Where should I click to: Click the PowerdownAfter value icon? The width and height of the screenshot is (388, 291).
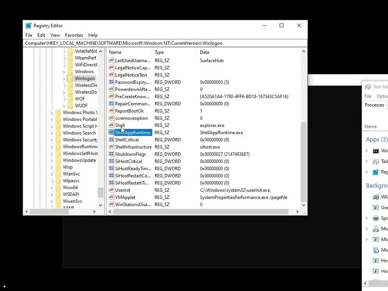click(111, 89)
